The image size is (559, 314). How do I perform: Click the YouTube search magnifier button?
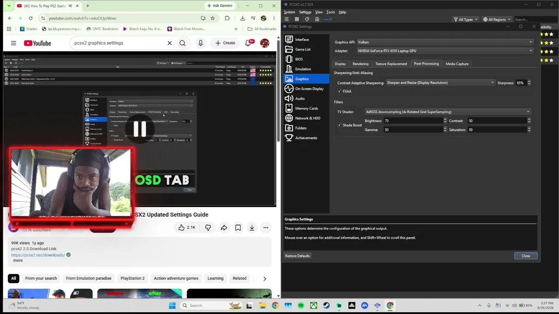(183, 43)
